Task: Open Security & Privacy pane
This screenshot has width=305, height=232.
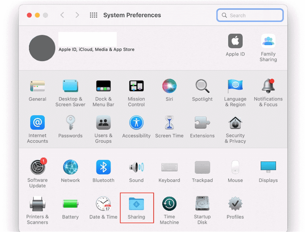Action: (235, 127)
